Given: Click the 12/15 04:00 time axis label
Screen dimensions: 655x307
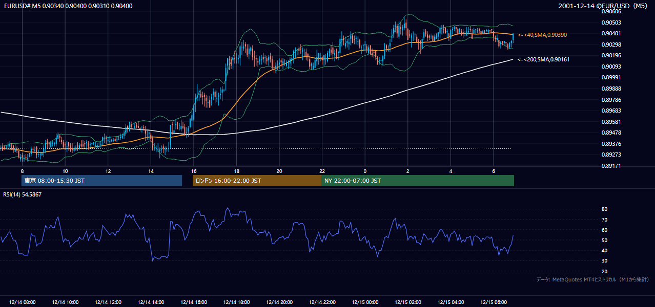Looking at the screenshot, I should [451, 302].
